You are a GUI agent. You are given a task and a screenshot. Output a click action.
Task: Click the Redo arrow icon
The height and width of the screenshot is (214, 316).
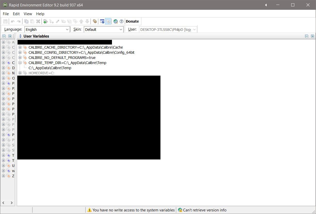pyautogui.click(x=19, y=21)
